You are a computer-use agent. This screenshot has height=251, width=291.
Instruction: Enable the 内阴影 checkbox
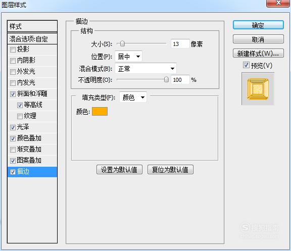click(13, 61)
